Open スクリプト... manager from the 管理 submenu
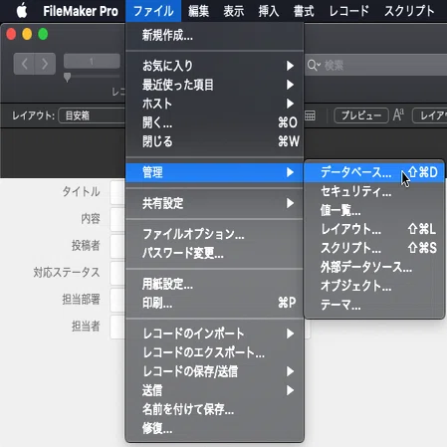This screenshot has height=447, width=447. [x=374, y=248]
